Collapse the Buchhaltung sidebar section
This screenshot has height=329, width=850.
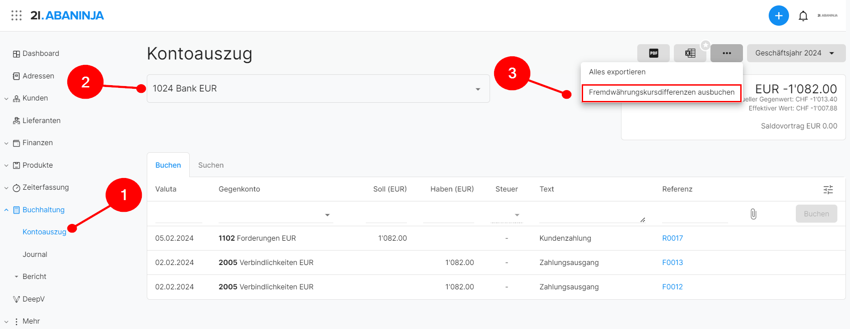click(x=6, y=210)
